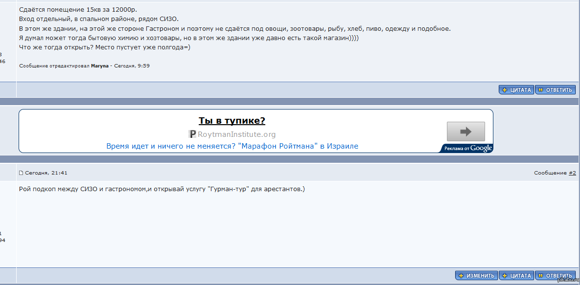Viewport: 582px width, 285px height.
Task: Click the pikabu.ru watermark in the corner
Action: pos(568,280)
